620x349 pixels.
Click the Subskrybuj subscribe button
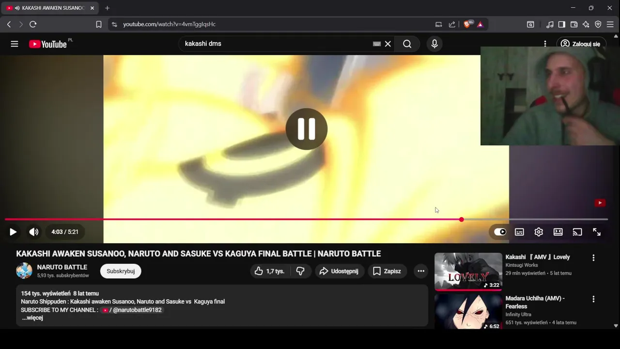coord(121,271)
